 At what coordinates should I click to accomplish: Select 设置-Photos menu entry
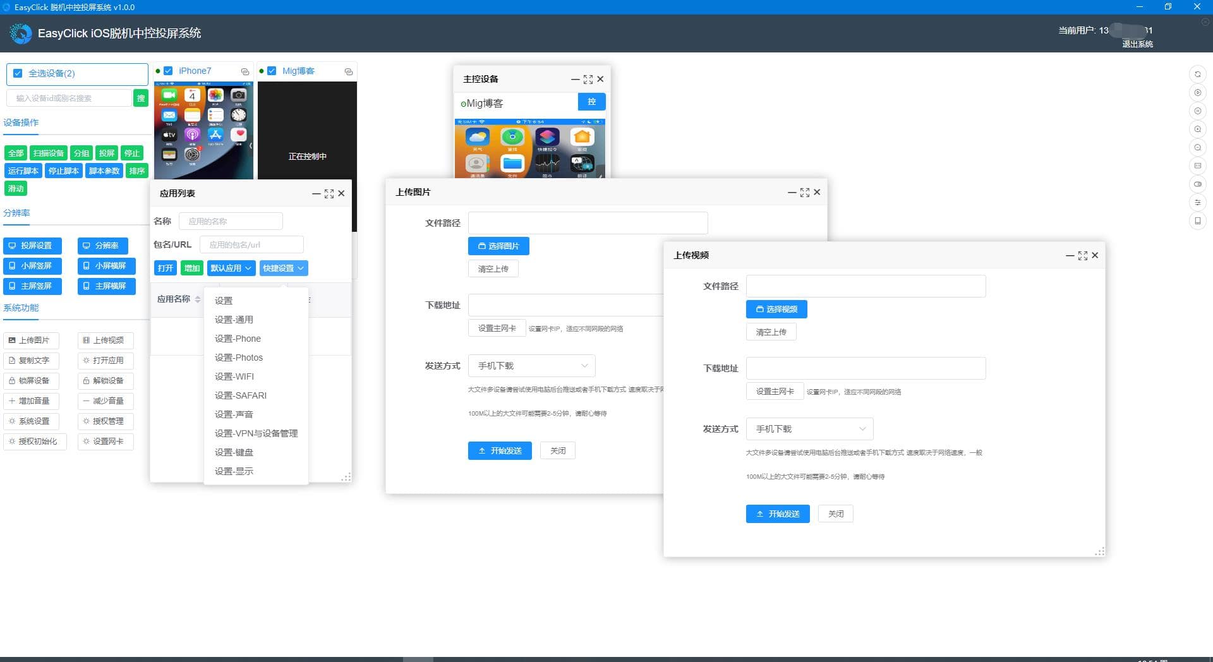[x=256, y=358]
